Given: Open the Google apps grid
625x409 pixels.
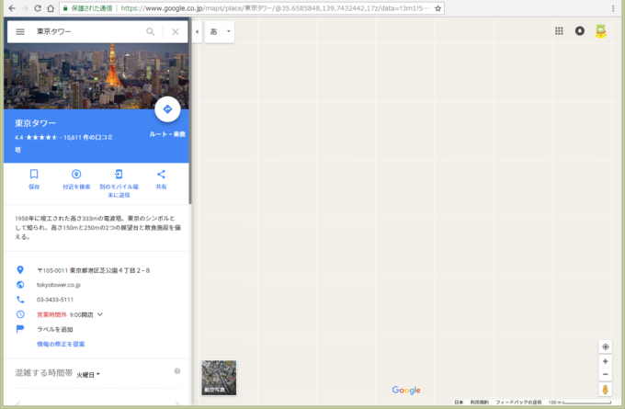Looking at the screenshot, I should coord(559,30).
